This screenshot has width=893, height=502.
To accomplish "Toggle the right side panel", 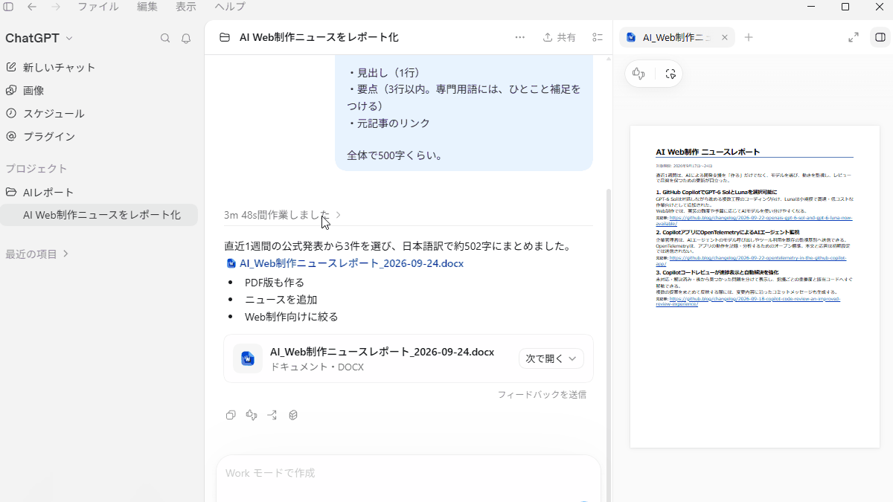I will pyautogui.click(x=880, y=37).
